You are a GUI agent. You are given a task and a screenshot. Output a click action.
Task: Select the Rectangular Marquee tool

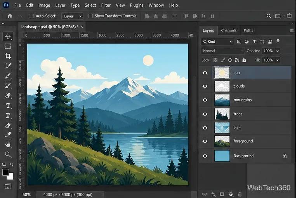coord(8,46)
